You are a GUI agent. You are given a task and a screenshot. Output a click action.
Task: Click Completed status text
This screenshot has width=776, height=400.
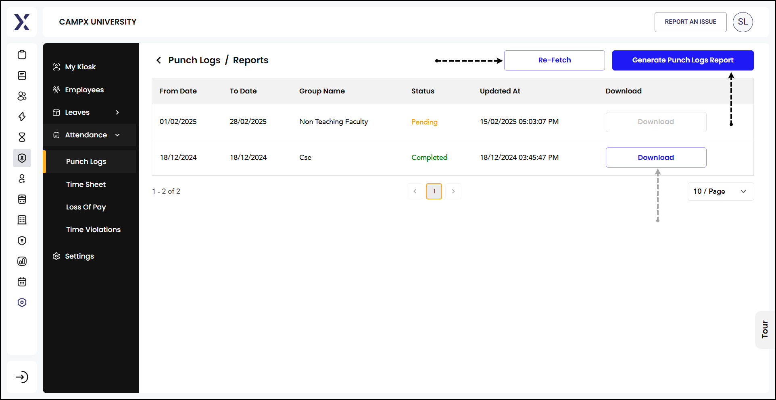pos(429,158)
